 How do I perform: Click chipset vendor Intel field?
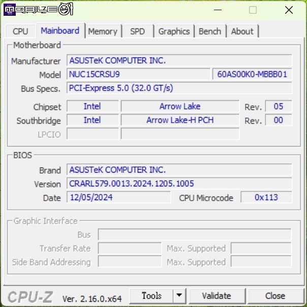point(93,106)
